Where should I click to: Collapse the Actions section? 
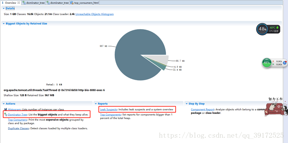(4, 104)
